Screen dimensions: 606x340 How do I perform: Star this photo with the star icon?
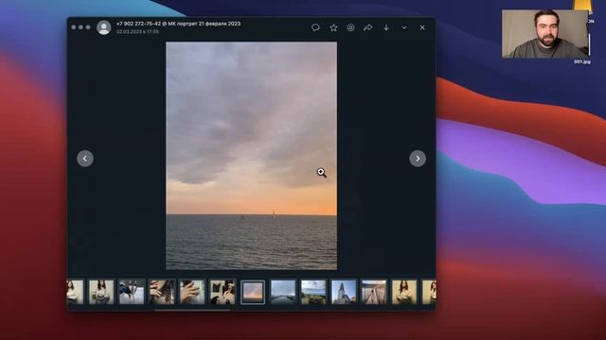point(333,27)
